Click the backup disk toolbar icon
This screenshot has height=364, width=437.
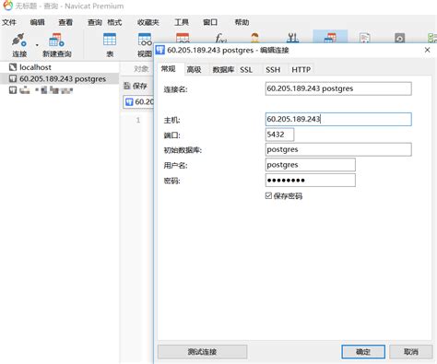coord(399,38)
